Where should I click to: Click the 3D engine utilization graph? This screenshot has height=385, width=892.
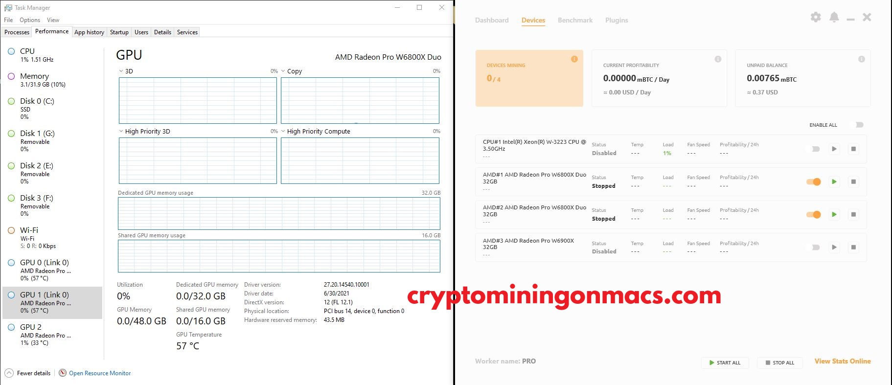coord(198,100)
